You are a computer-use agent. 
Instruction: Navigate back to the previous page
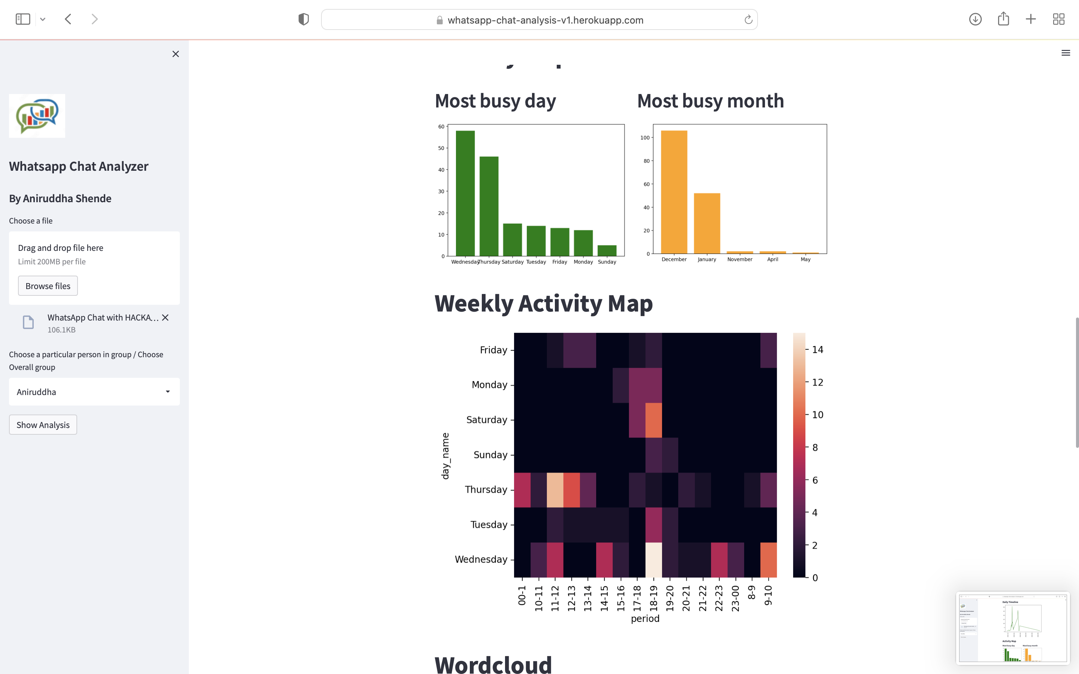coord(68,19)
